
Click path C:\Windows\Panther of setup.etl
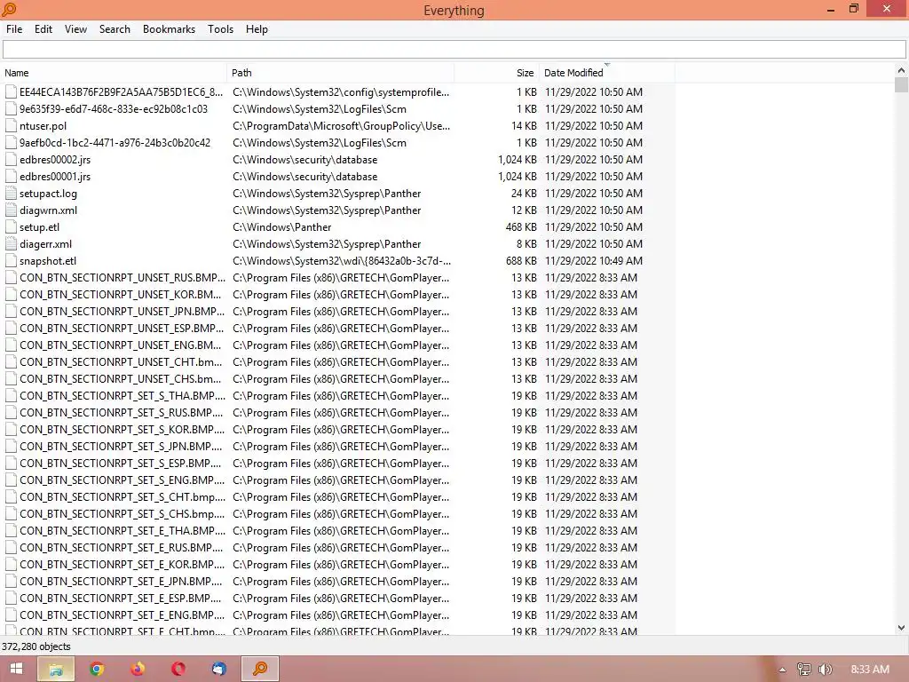pyautogui.click(x=281, y=227)
